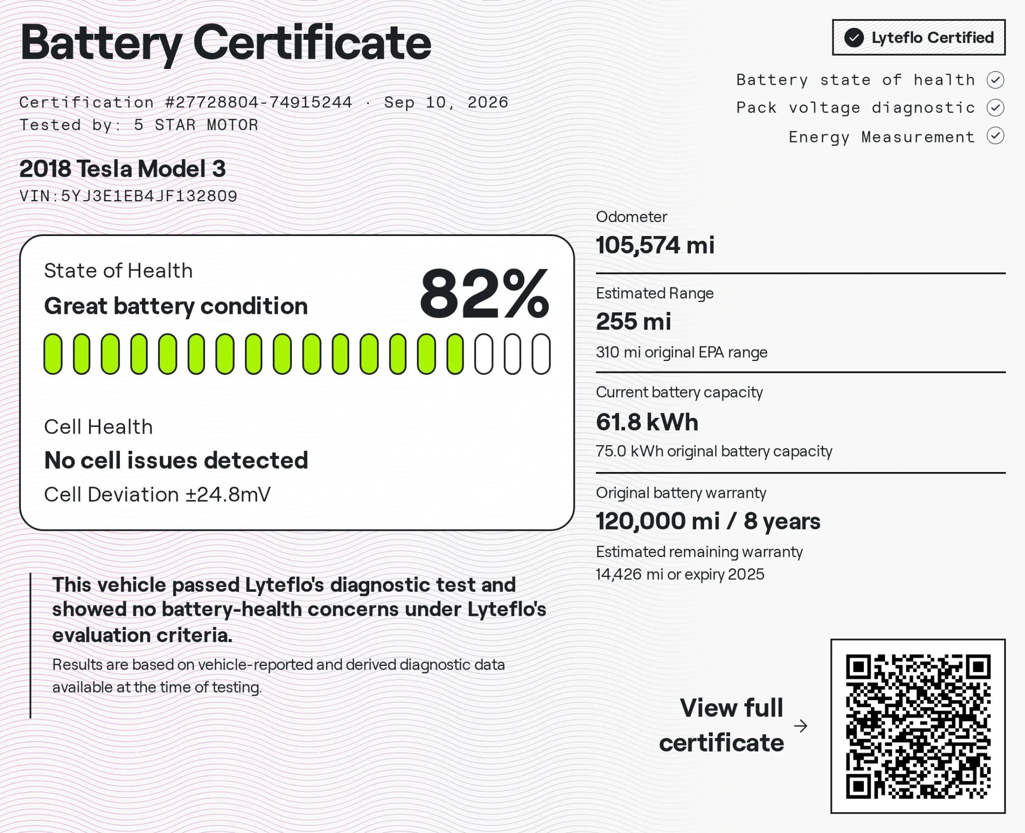Click the state of health segmented bar
The image size is (1025, 833).
[297, 354]
